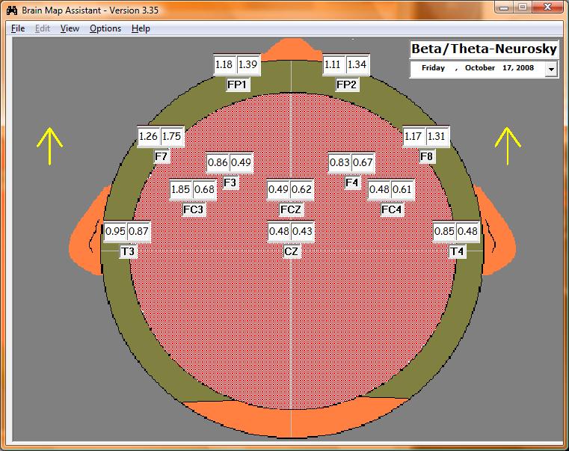
Task: Click the T3 electrode label
Action: point(128,252)
